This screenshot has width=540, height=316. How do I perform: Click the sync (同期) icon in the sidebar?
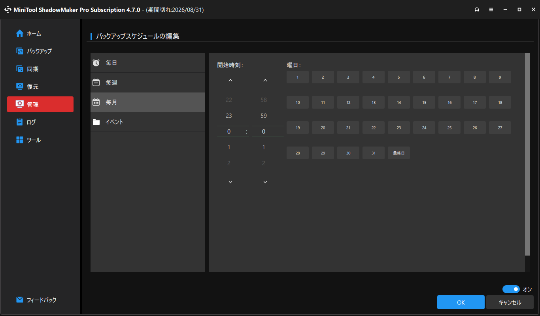pyautogui.click(x=20, y=69)
